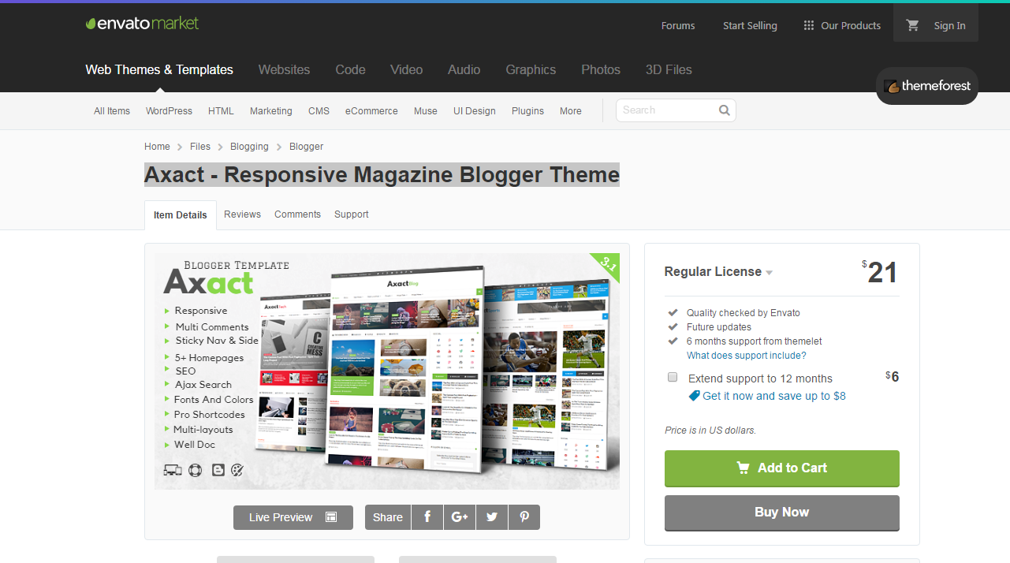Click the Axact theme page title
1010x563 pixels.
point(382,175)
